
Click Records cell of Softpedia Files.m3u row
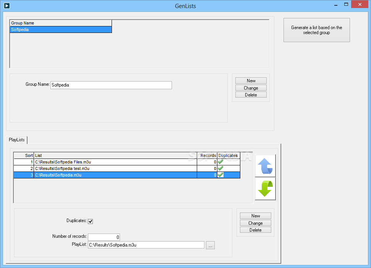[x=207, y=162]
